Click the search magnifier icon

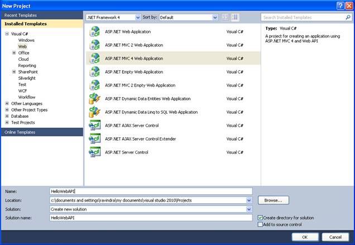(x=348, y=17)
